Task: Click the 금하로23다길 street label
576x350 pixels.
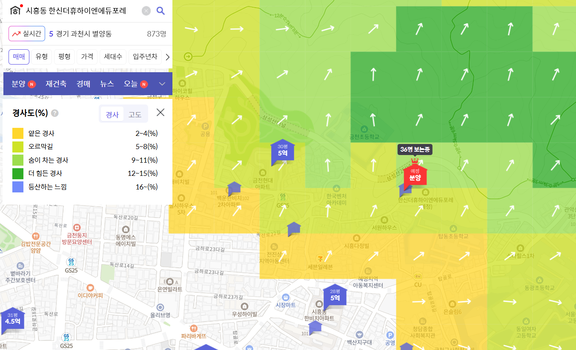Action: tap(209, 248)
